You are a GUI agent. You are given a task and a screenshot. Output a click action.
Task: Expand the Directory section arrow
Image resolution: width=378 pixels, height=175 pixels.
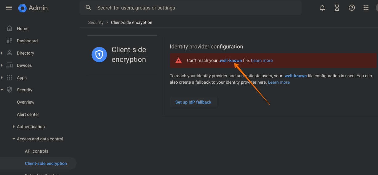pos(2,53)
